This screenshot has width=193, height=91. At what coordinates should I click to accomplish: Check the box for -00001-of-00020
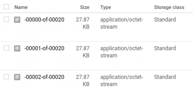[x=6, y=48]
